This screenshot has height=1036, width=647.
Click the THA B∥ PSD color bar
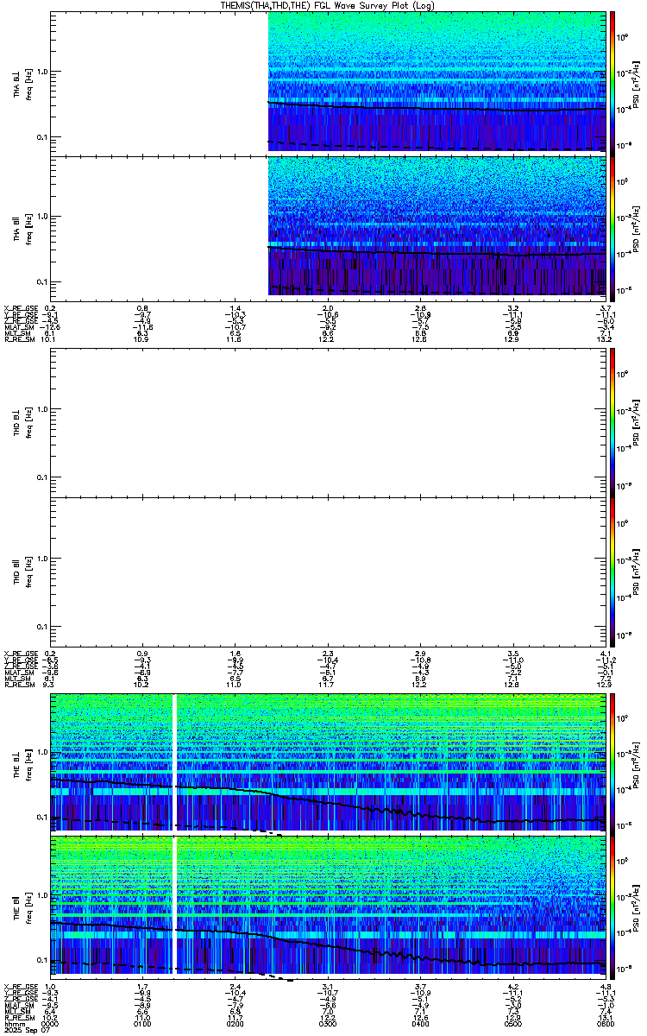click(x=612, y=227)
